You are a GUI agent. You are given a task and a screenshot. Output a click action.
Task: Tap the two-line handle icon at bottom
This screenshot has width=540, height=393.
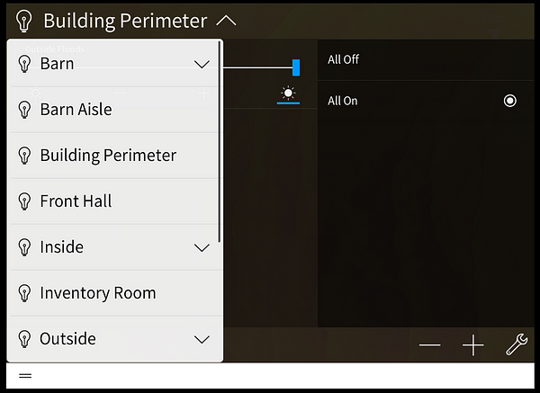[x=25, y=375]
